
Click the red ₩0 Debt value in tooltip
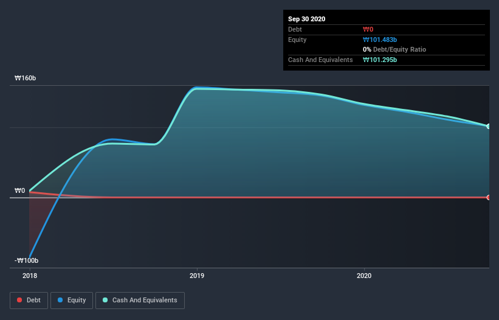click(368, 29)
